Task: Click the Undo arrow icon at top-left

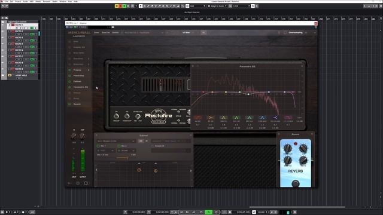Action: click(x=3, y=6)
